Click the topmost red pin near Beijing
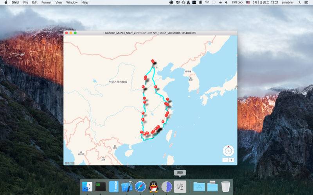The image size is (313, 195). [x=153, y=61]
